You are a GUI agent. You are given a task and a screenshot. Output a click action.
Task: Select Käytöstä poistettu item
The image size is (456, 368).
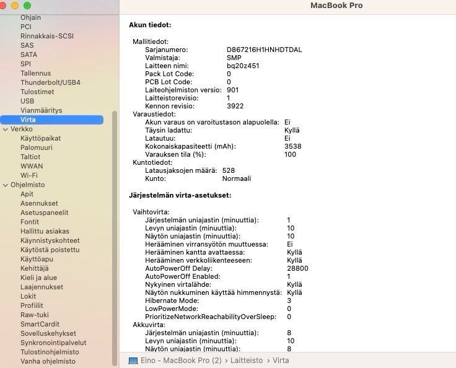click(50, 250)
